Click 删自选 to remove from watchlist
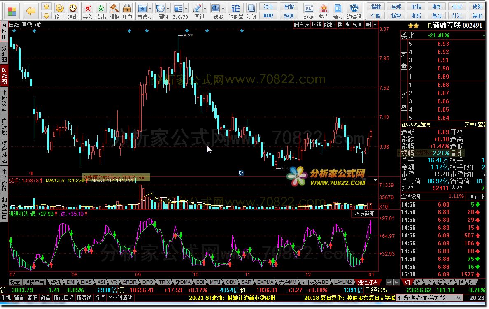The image size is (489, 309). [x=301, y=25]
